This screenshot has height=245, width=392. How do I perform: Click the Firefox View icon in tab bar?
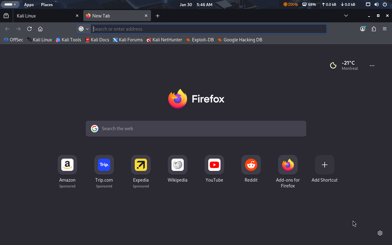[x=6, y=16]
